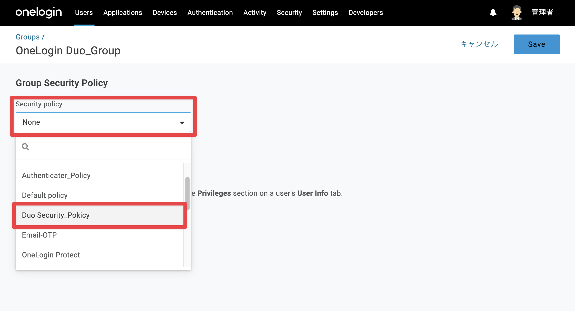Open the Authentication menu

point(210,13)
